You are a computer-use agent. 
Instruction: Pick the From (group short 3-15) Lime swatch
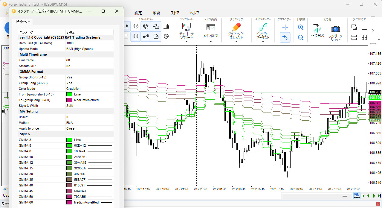[x=69, y=94]
